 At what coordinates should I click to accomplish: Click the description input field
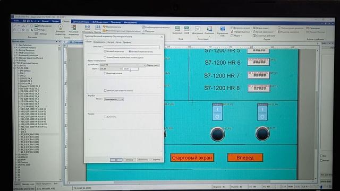[132, 47]
